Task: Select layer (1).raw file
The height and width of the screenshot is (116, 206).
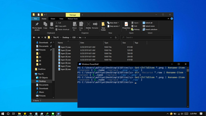Action: click(66, 47)
